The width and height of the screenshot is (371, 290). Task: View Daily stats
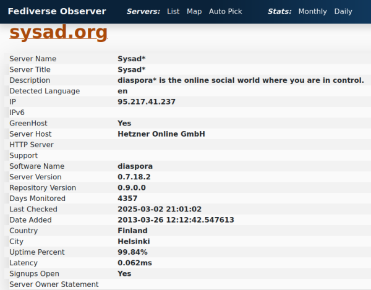[x=343, y=11]
